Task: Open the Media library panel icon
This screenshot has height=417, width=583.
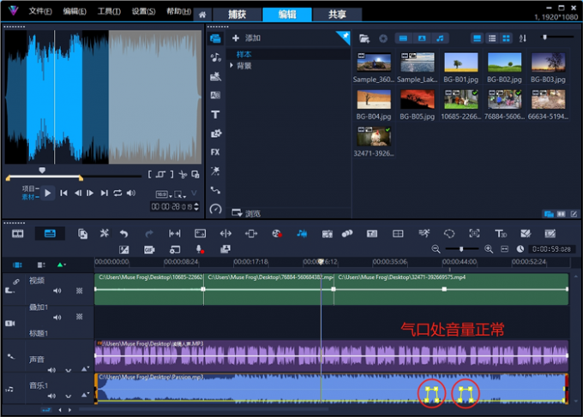Action: point(215,39)
